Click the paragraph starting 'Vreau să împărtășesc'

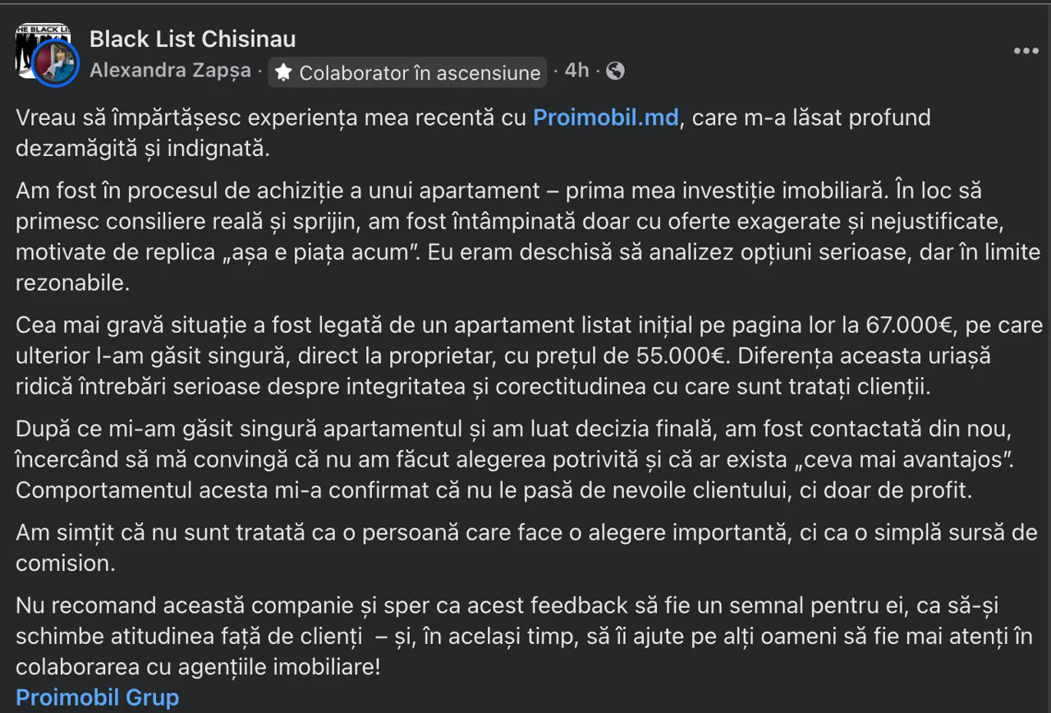click(473, 133)
